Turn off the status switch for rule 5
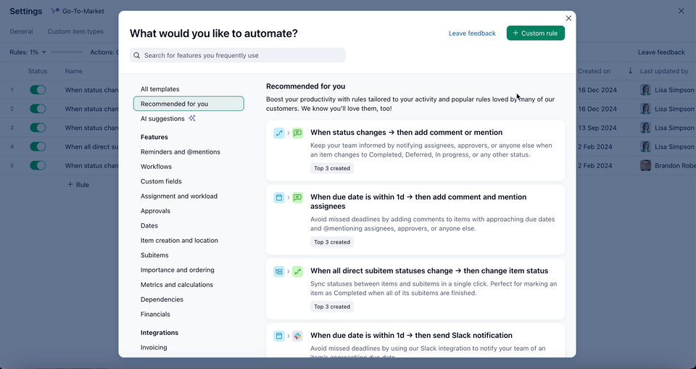 click(38, 165)
